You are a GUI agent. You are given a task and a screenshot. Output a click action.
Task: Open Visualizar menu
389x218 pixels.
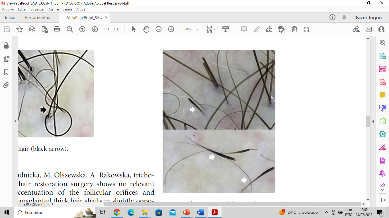click(x=38, y=9)
